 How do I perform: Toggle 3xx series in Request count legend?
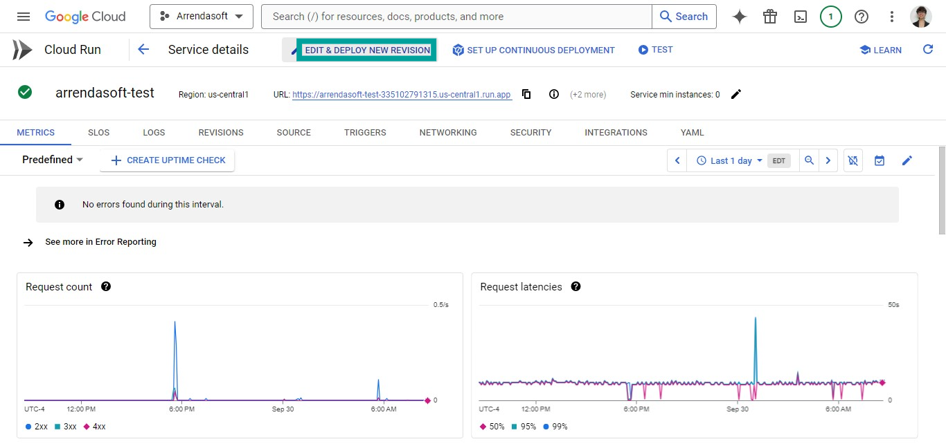click(66, 427)
